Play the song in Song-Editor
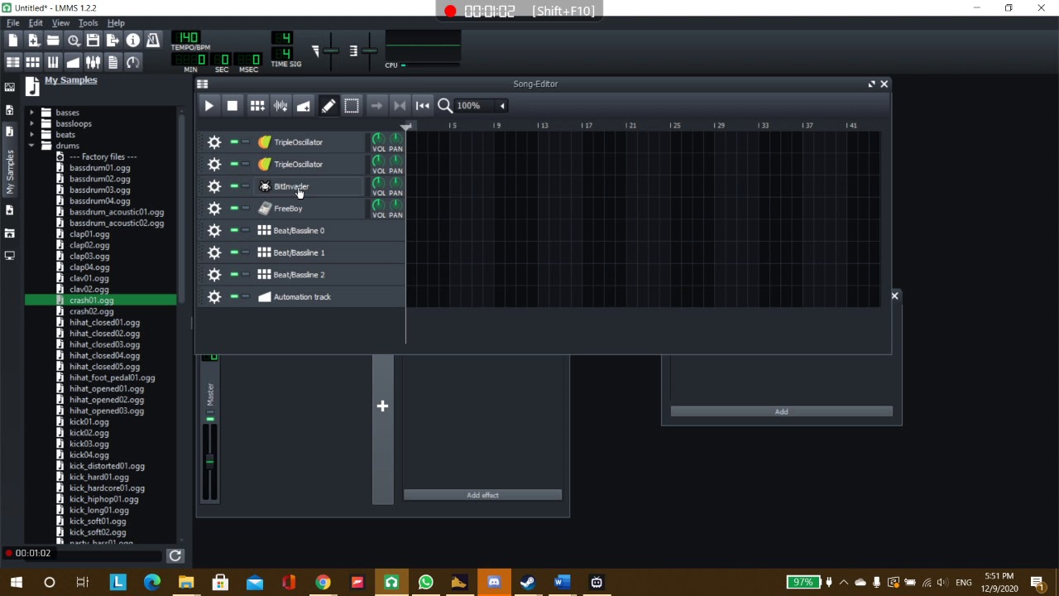Image resolution: width=1059 pixels, height=596 pixels. pos(209,106)
